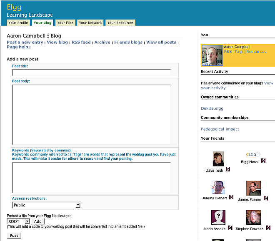
Task: Open the Your Resources tab
Action: (120, 23)
